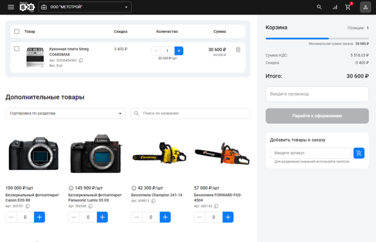Open the user profile icon
The image size is (376, 242).
click(365, 7)
